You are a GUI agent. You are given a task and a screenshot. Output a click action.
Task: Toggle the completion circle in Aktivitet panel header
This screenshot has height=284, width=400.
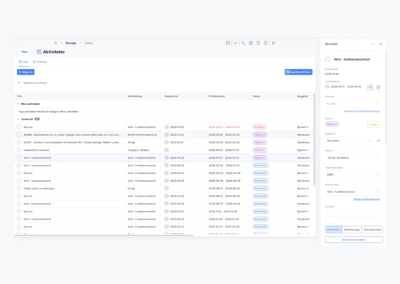coord(328,59)
